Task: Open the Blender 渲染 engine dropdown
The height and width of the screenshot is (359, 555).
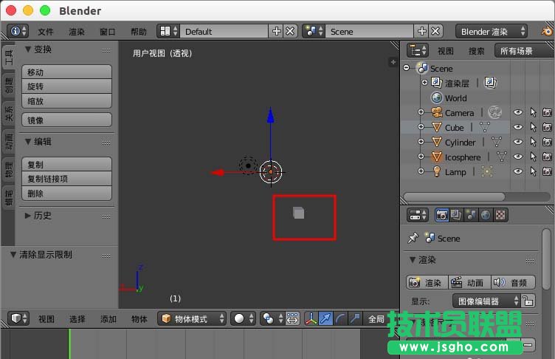Action: tap(492, 32)
